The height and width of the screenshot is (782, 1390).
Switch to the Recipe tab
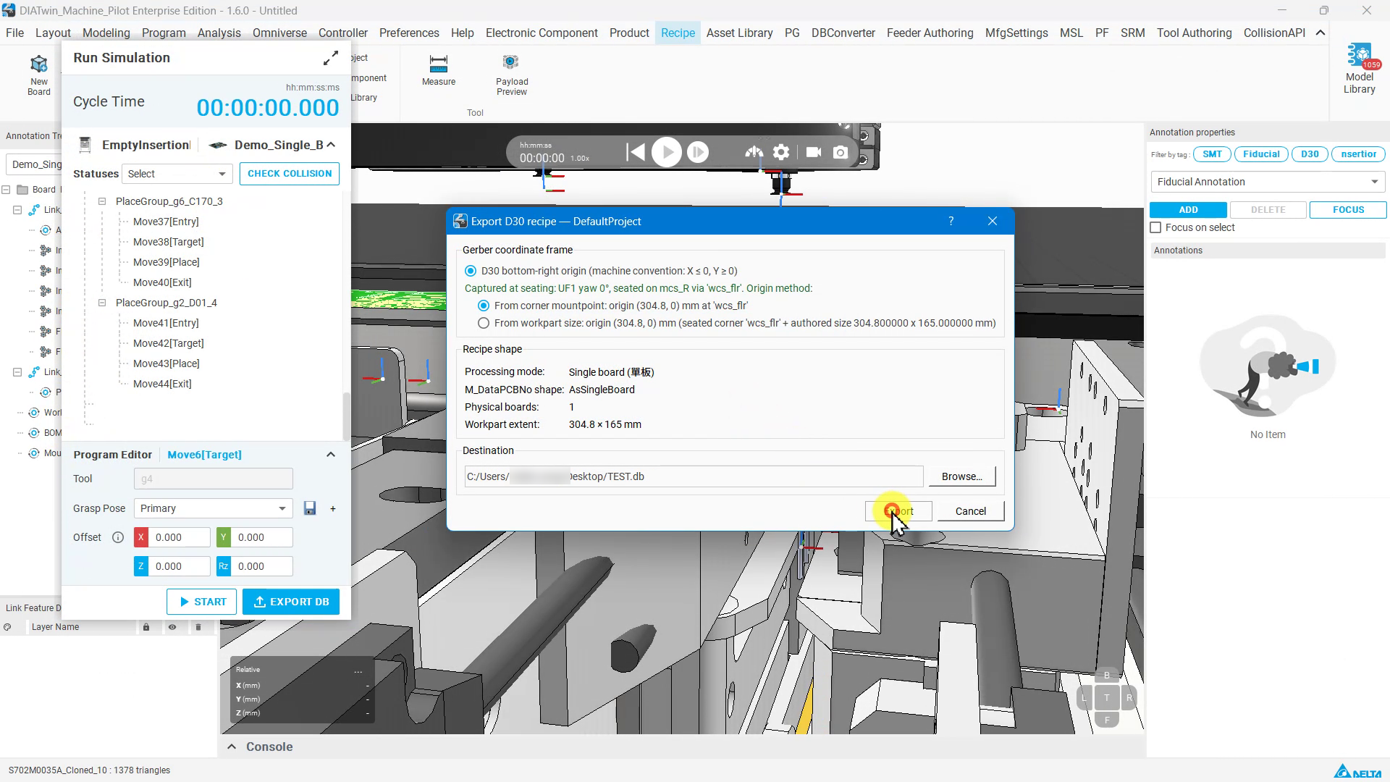[x=678, y=33]
